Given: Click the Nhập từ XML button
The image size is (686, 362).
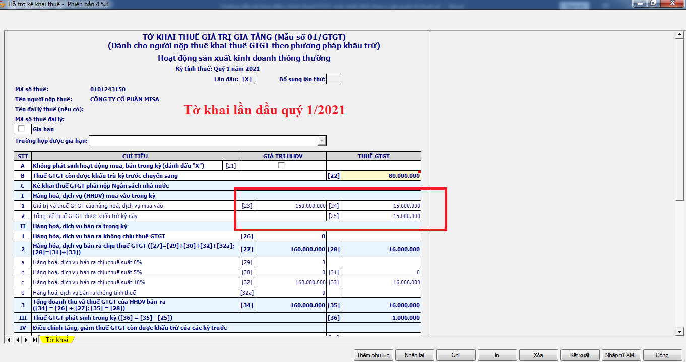Looking at the screenshot, I should point(621,355).
